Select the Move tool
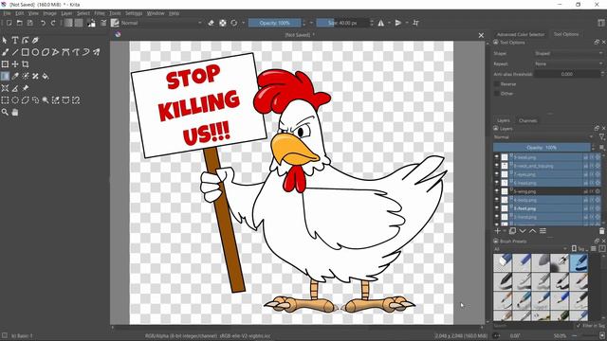Image resolution: width=607 pixels, height=341 pixels. click(15, 63)
